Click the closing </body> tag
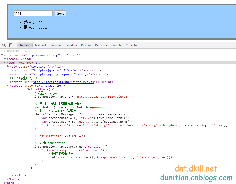 (13, 179)
